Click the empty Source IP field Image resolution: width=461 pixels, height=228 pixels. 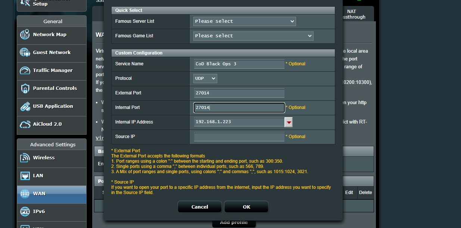pos(239,137)
